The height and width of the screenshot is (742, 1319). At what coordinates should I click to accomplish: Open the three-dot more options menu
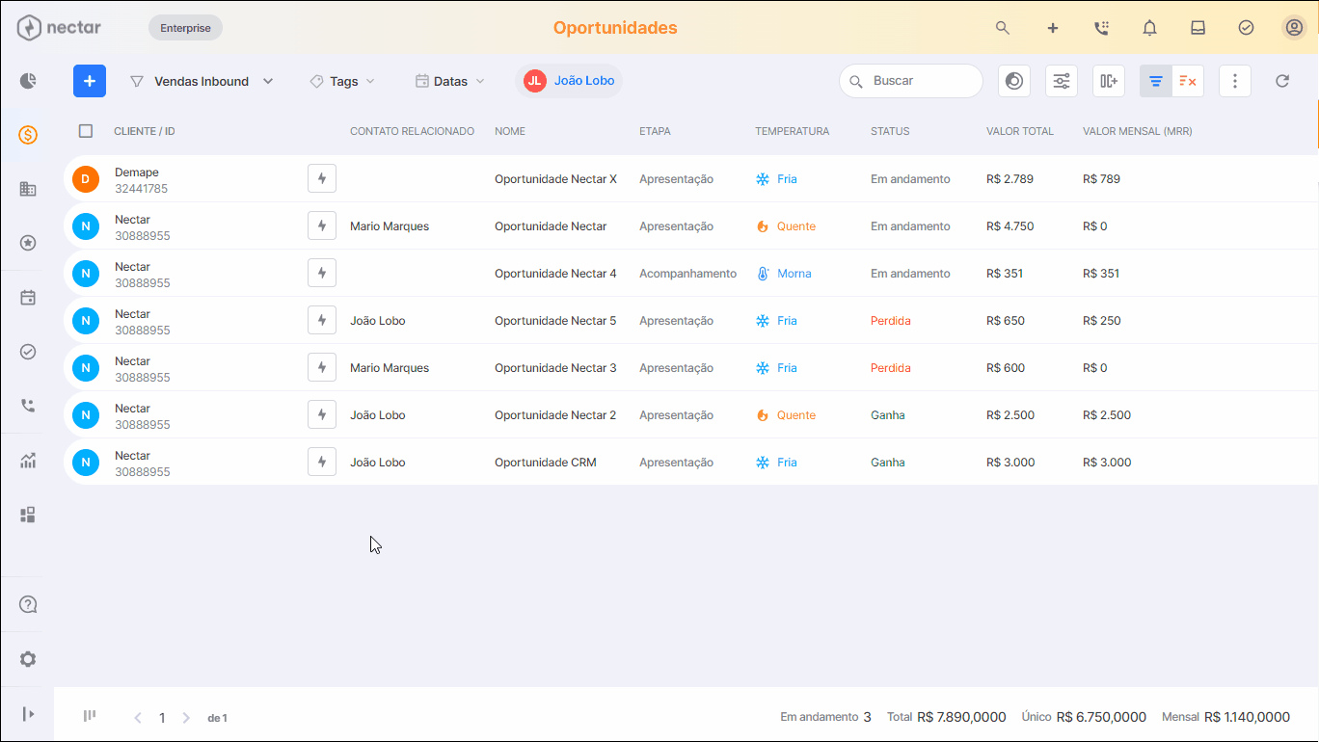tap(1235, 81)
